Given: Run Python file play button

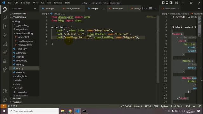Looking at the screenshot, I should 143,9.
